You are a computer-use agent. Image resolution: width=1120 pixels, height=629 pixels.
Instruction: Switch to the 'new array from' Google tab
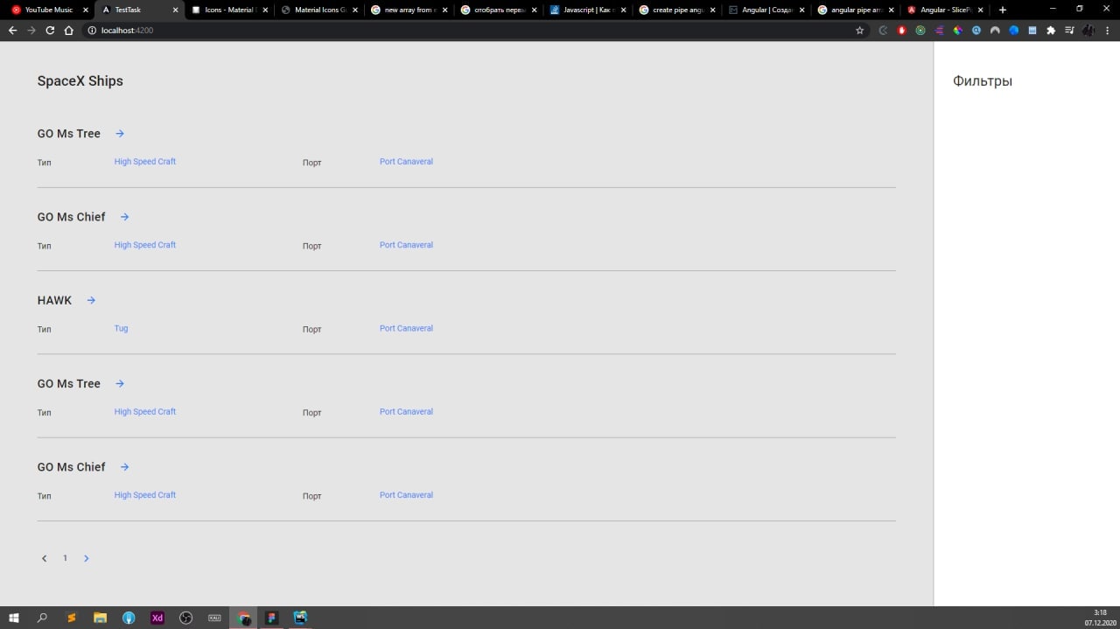408,10
